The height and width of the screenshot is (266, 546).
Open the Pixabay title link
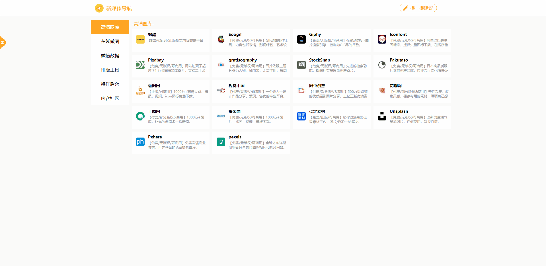[x=156, y=60]
